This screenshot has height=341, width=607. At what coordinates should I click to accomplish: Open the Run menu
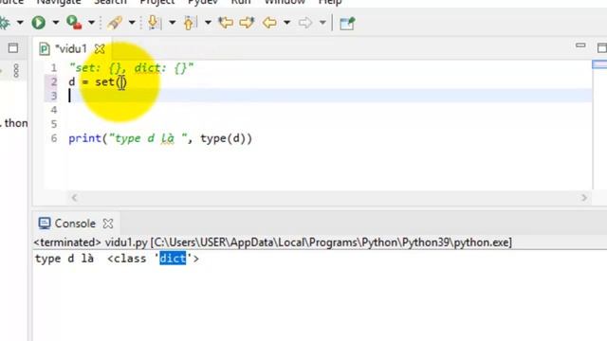pyautogui.click(x=241, y=2)
